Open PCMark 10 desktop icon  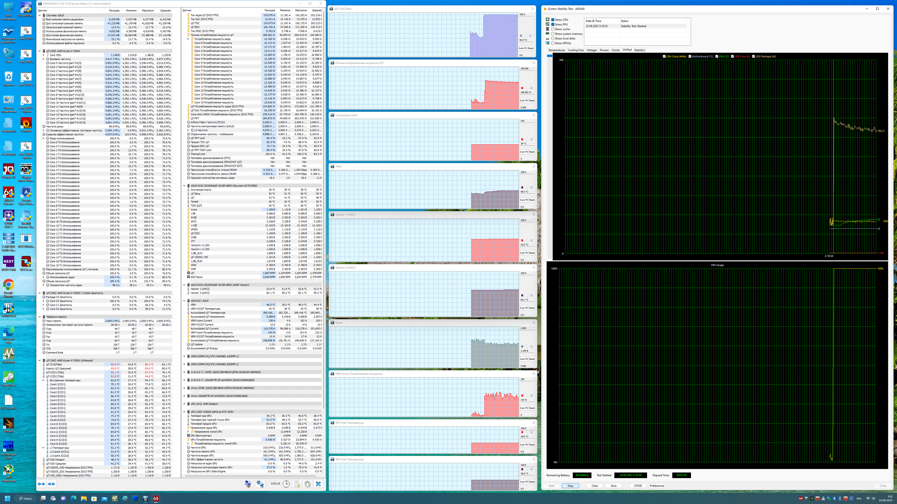8,171
